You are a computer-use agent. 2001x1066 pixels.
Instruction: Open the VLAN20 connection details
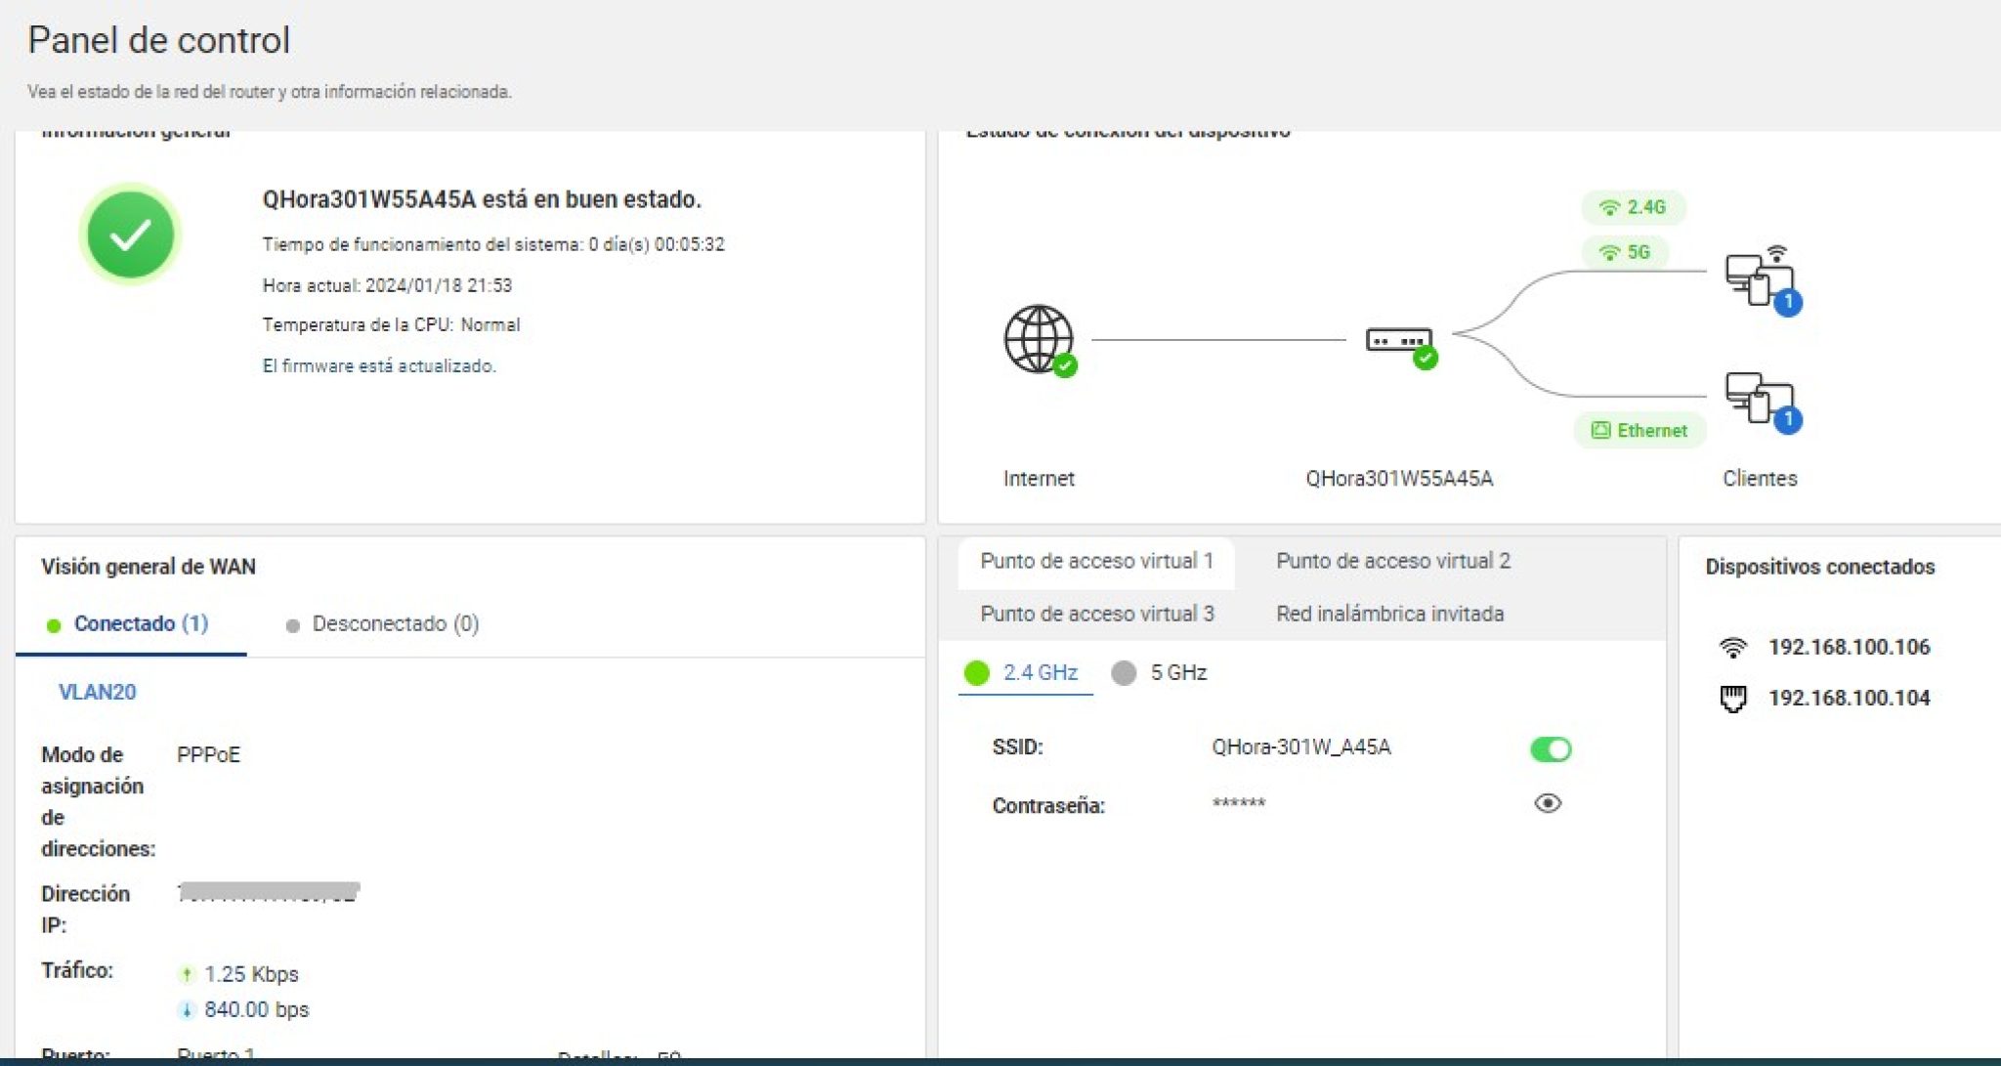pyautogui.click(x=97, y=693)
